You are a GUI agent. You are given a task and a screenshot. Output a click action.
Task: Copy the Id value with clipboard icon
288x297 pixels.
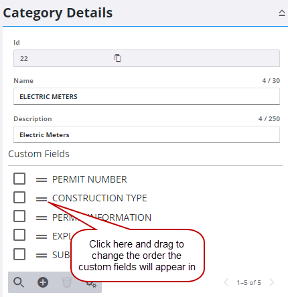coord(118,58)
